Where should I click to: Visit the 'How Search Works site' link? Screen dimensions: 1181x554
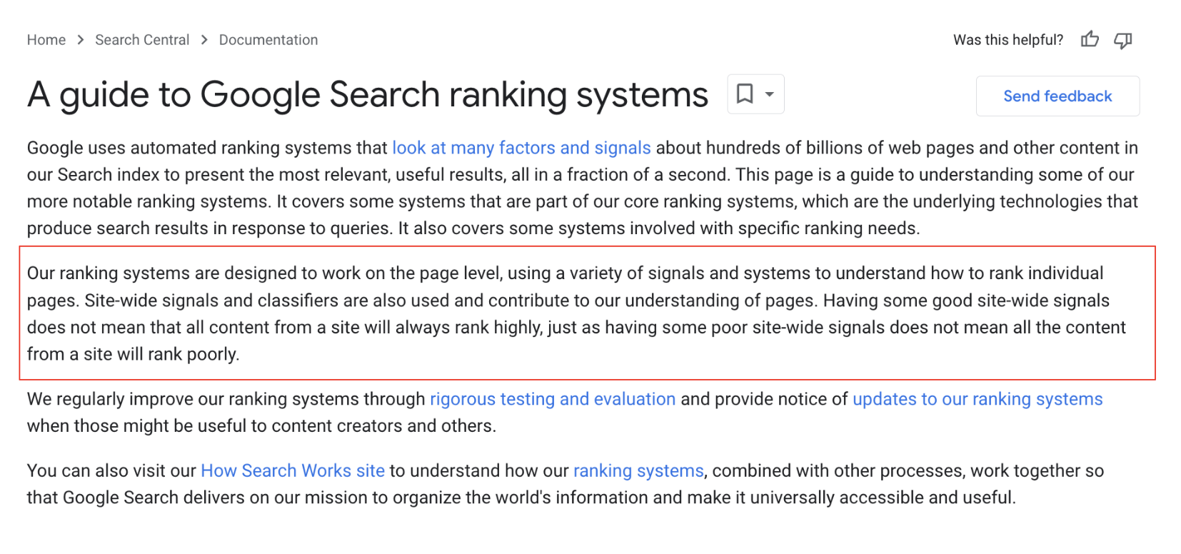pyautogui.click(x=293, y=470)
